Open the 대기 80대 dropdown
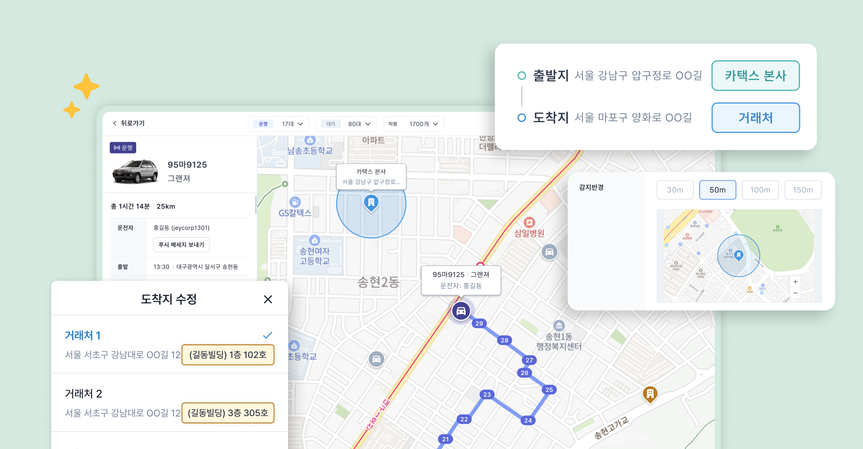Screen dimensions: 863x449 click(346, 123)
